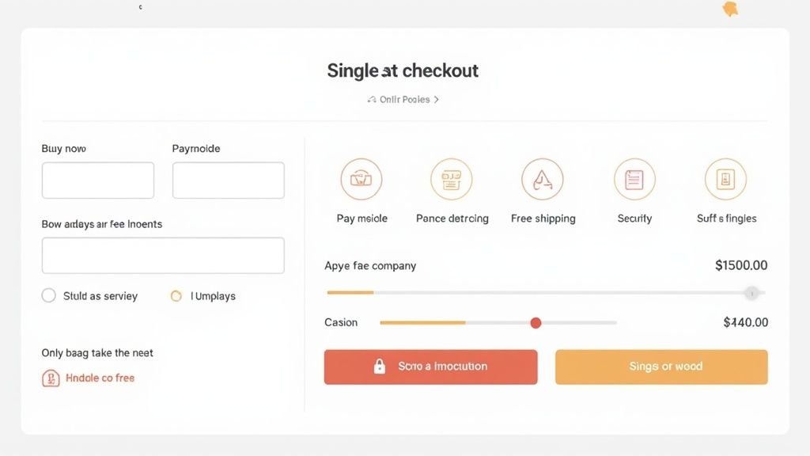Click the Pance detrcing icon

pos(452,179)
